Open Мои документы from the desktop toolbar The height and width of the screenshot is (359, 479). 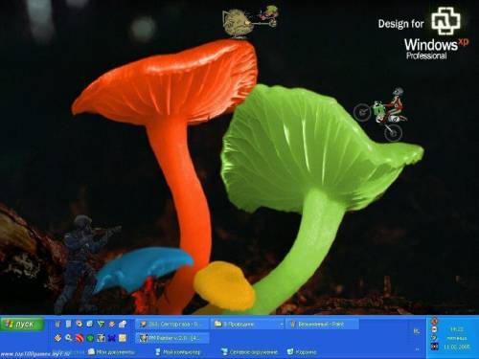pos(111,352)
